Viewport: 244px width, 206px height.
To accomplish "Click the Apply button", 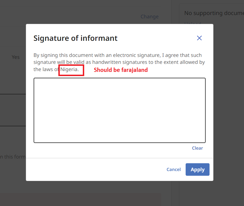I will pos(197,169).
